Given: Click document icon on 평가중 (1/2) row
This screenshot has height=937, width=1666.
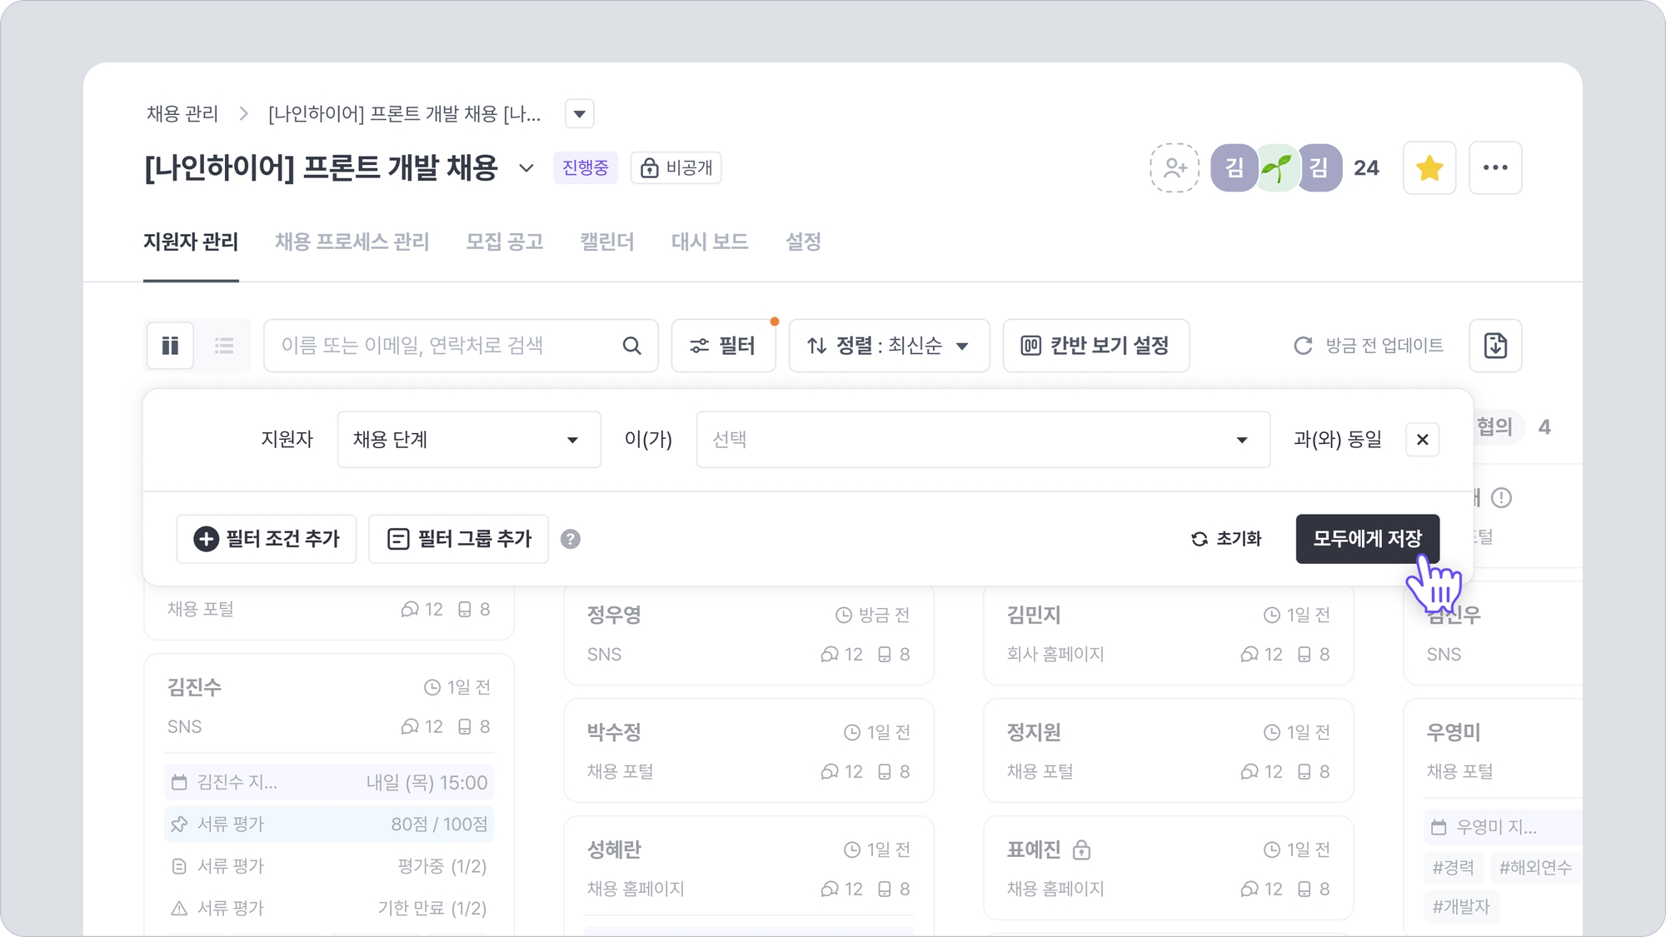Looking at the screenshot, I should [179, 866].
